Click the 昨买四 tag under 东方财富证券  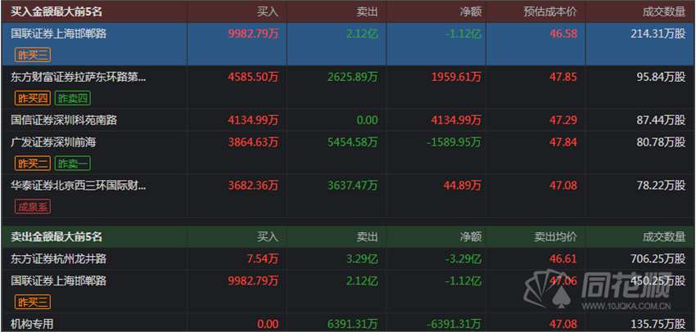[x=33, y=98]
